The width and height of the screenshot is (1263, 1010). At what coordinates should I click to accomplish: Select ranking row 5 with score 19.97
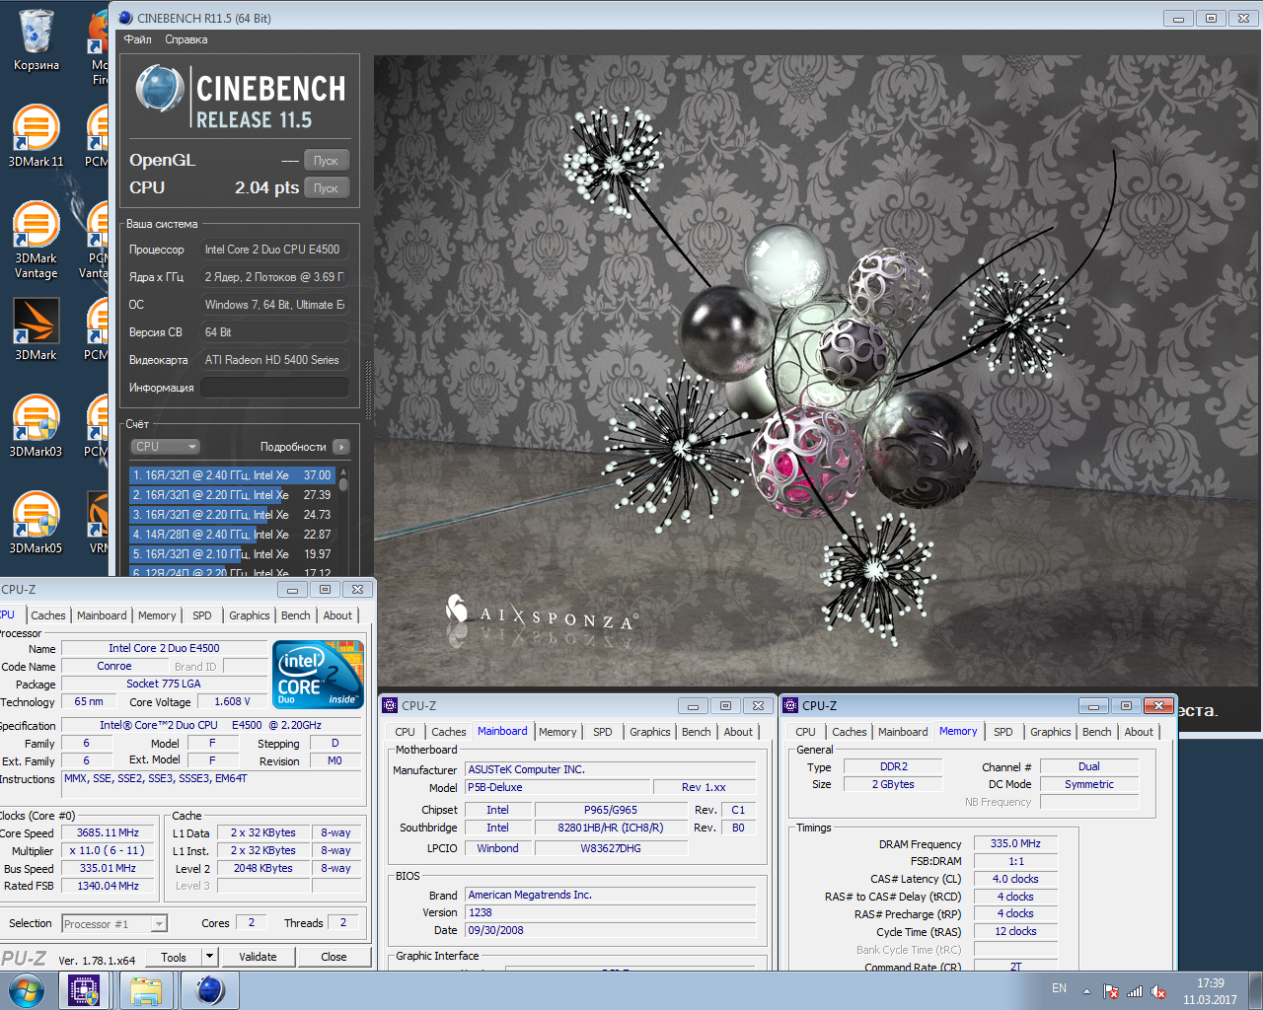pos(233,554)
